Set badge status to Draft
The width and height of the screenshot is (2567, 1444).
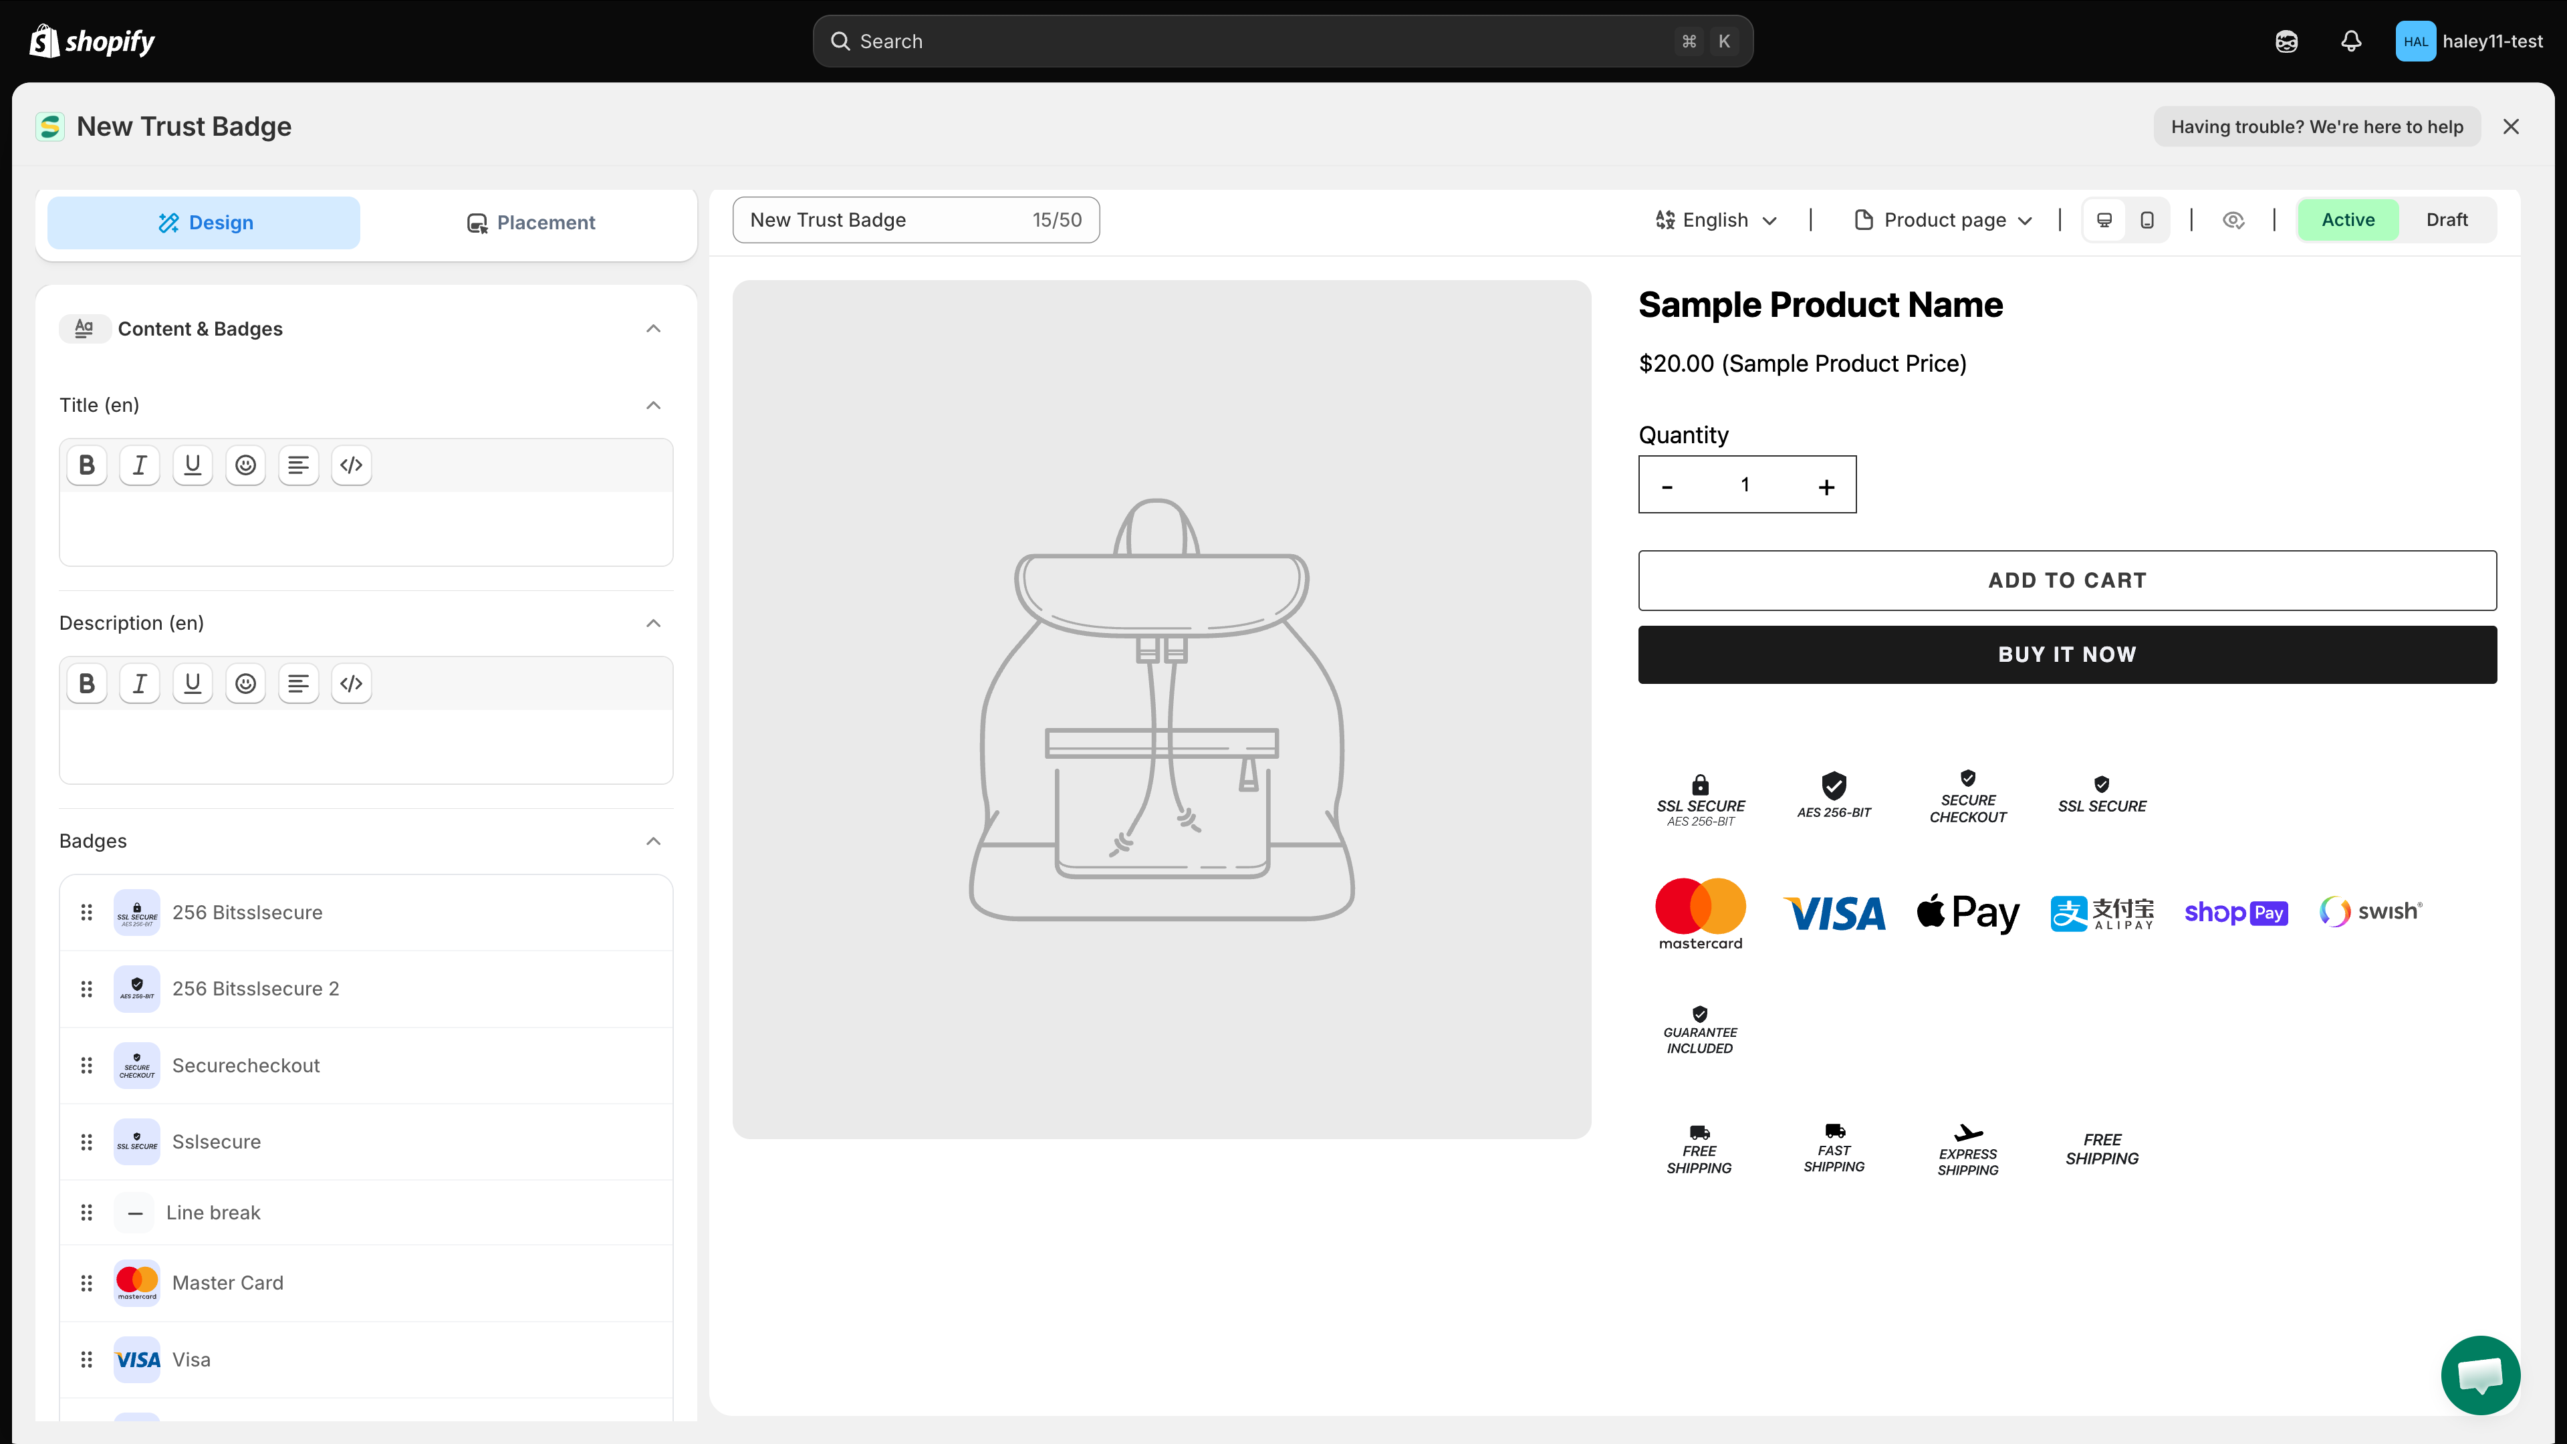point(2447,220)
